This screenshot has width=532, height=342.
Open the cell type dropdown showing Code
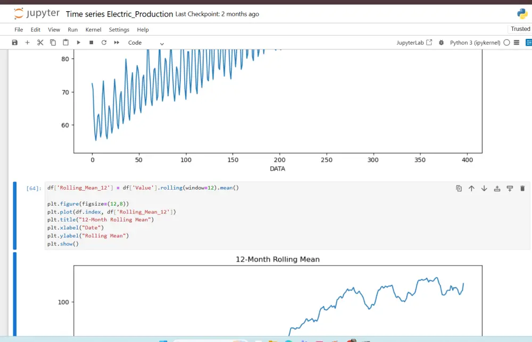coord(146,42)
